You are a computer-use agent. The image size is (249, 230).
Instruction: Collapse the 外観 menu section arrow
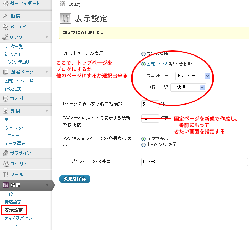click(47, 111)
